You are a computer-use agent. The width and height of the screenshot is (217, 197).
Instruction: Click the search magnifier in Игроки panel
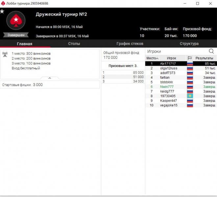[211, 51]
